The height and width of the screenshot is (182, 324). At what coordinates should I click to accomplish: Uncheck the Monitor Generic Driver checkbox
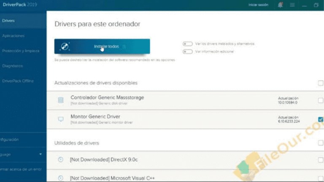(321, 119)
